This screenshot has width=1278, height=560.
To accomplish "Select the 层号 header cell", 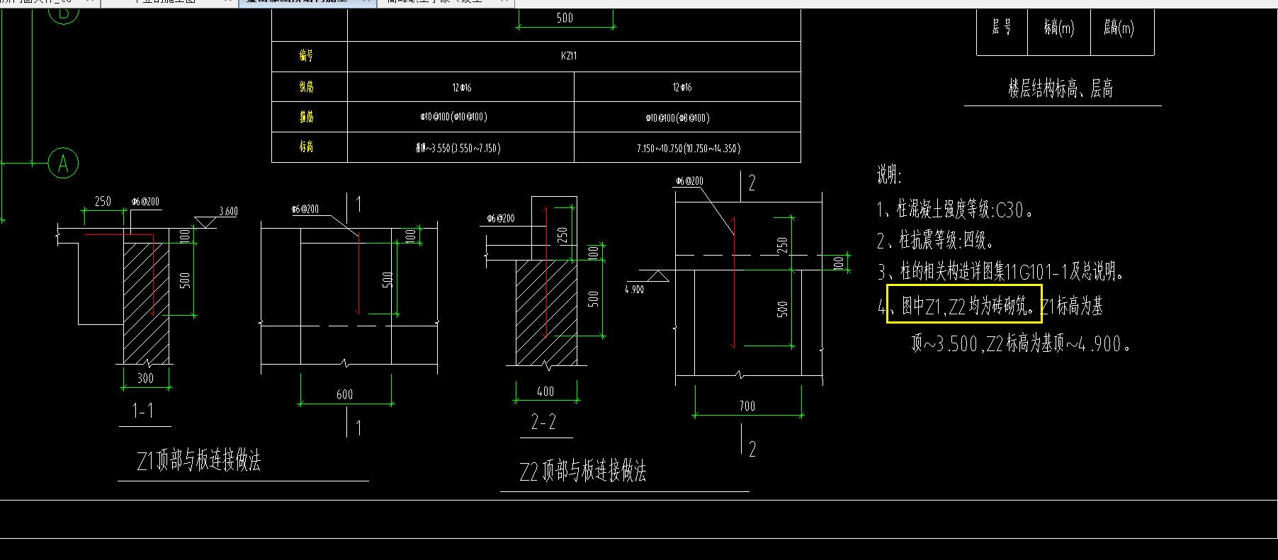I will point(1002,28).
